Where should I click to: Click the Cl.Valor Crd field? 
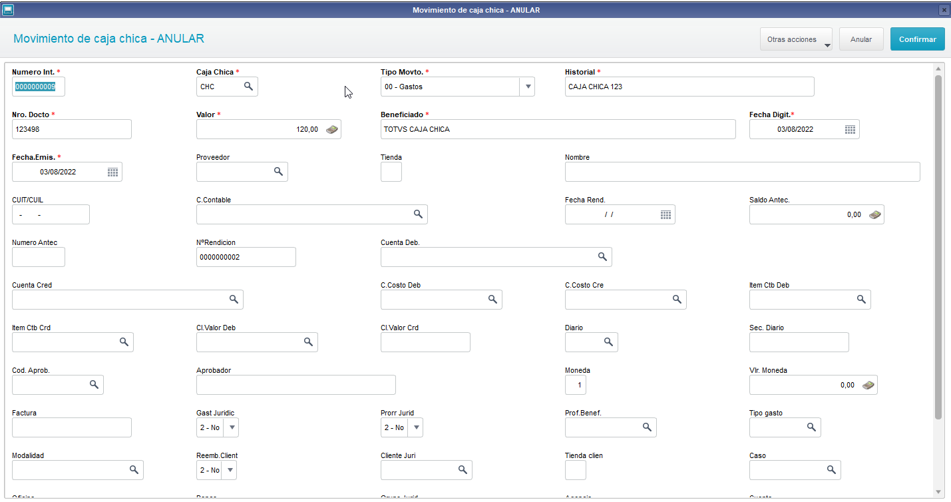click(x=425, y=342)
